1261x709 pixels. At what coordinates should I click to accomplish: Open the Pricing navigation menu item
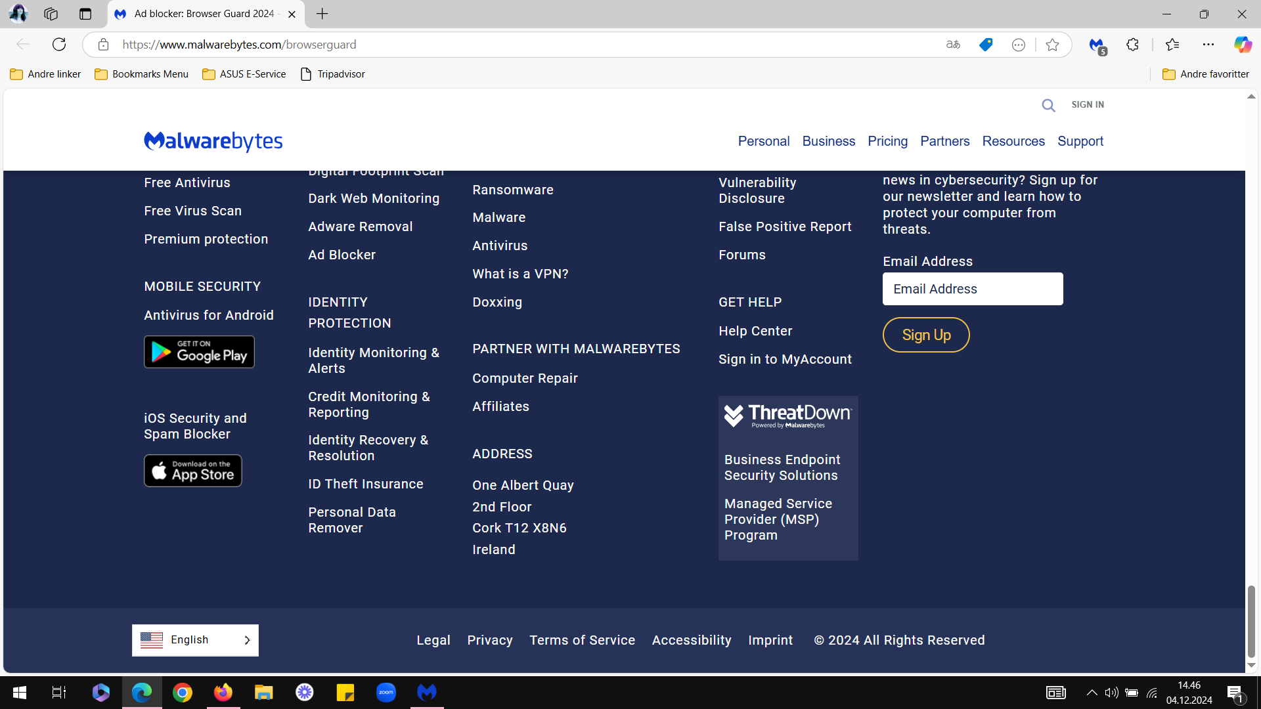click(x=887, y=141)
